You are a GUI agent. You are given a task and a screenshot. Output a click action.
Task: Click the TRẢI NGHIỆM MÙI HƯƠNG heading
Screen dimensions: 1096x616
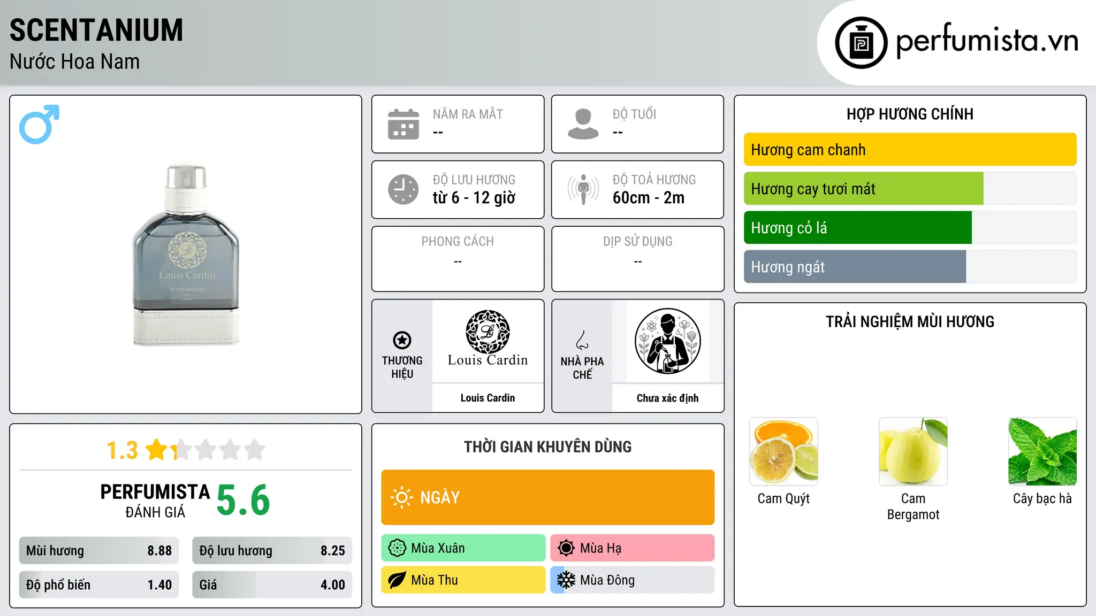pos(910,322)
